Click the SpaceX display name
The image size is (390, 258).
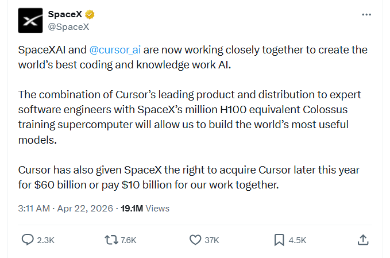(x=65, y=14)
